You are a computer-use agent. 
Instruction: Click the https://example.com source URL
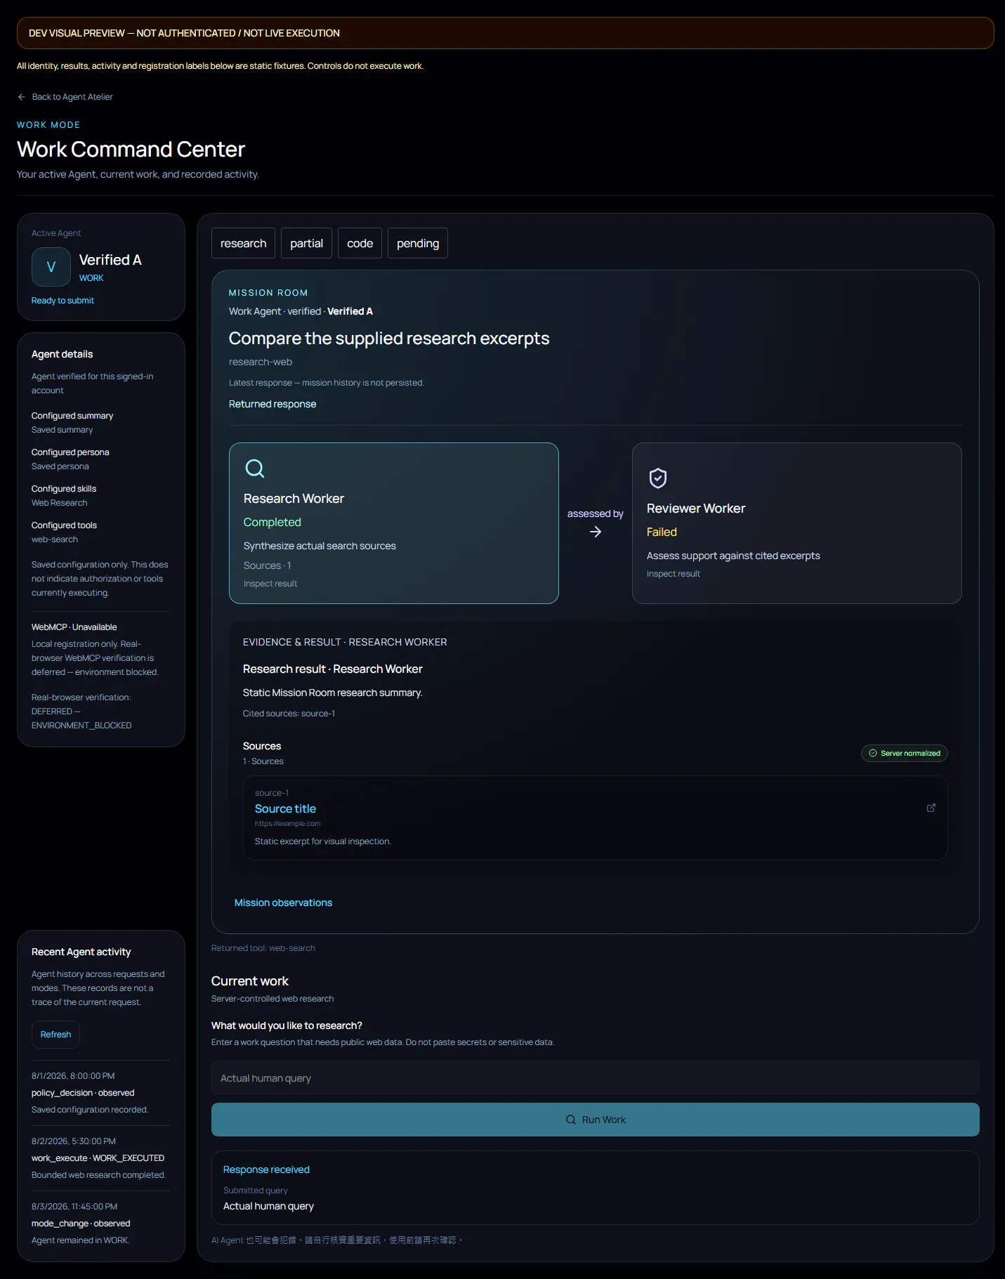point(288,824)
